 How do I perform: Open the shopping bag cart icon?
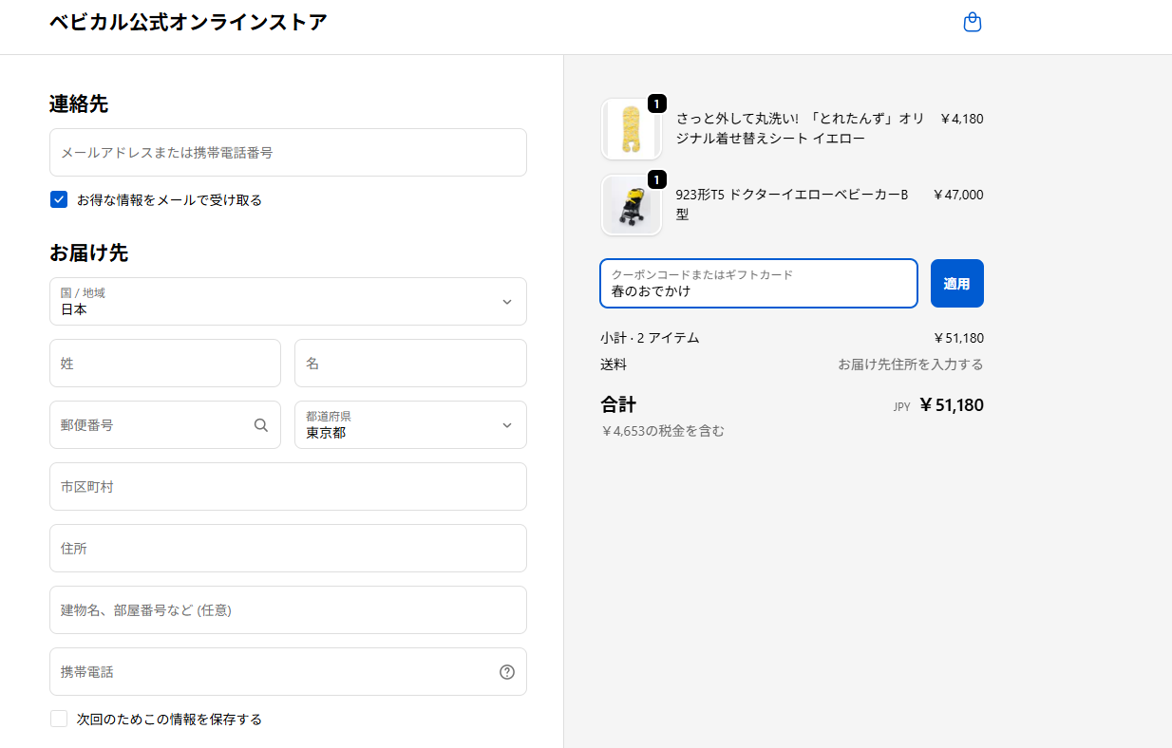click(x=972, y=22)
